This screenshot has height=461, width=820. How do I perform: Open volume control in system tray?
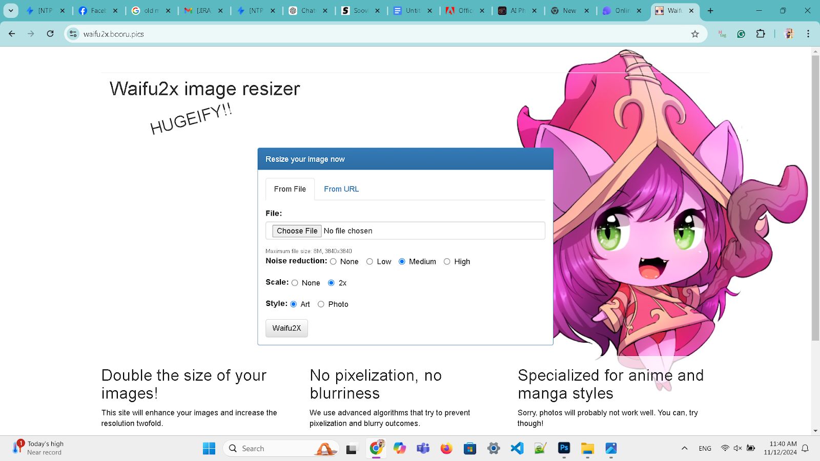click(x=737, y=448)
